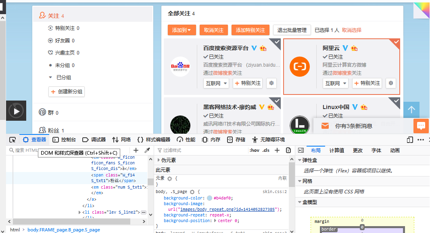Open gear settings on 百度搜索资源平台 card

tap(271, 83)
